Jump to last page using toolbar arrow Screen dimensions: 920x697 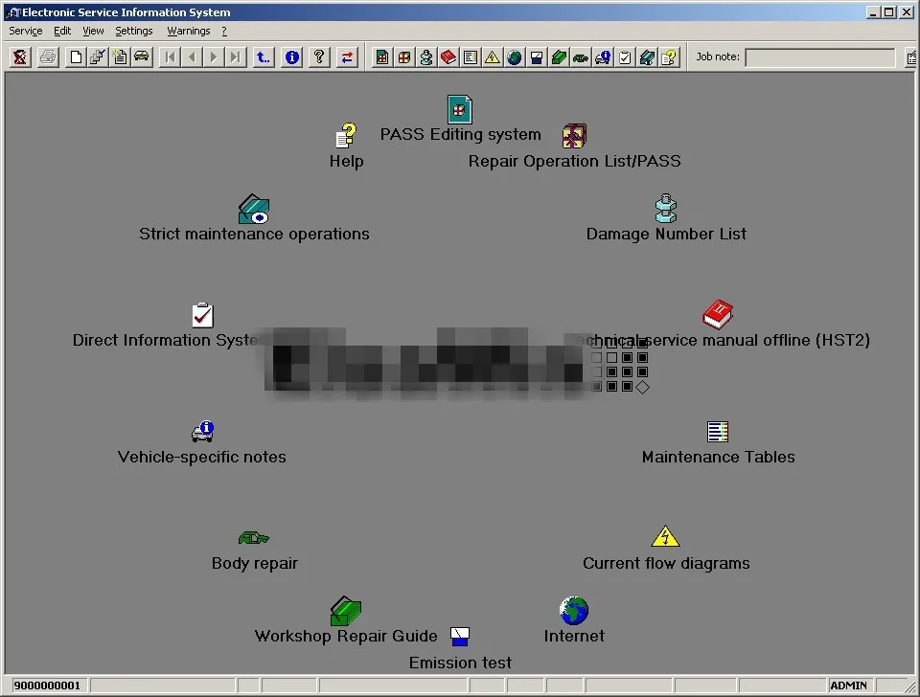(x=236, y=56)
